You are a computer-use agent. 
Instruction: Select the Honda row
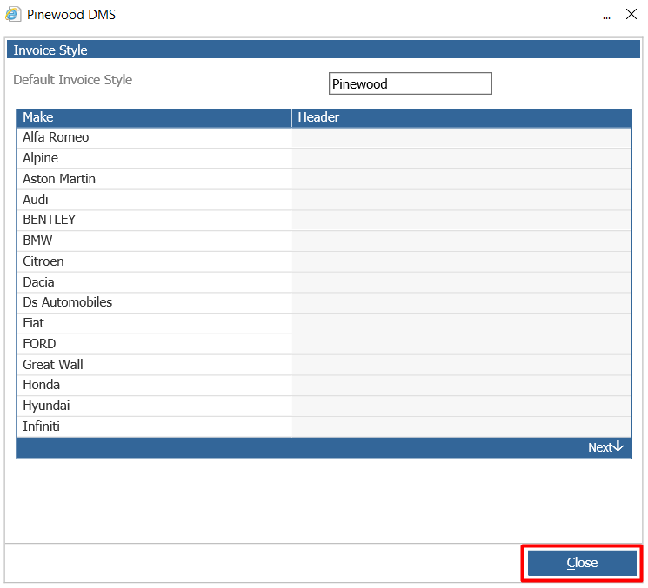(324, 385)
